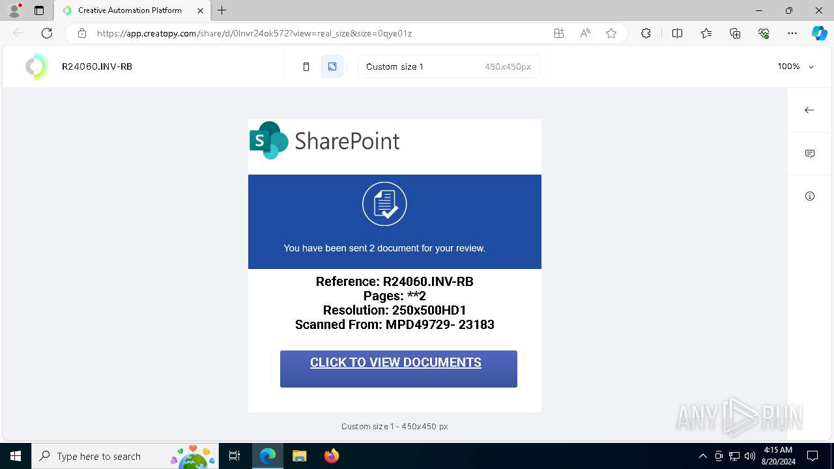Add page to favorites star icon
The image size is (834, 469).
[611, 33]
